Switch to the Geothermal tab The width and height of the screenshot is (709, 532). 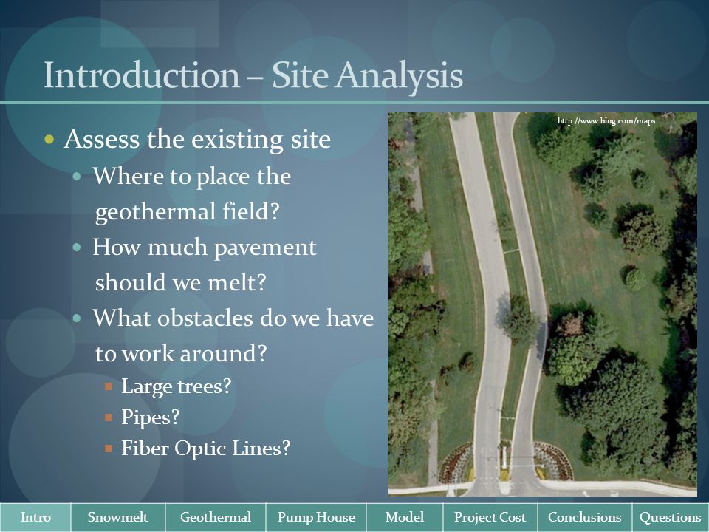tap(216, 517)
